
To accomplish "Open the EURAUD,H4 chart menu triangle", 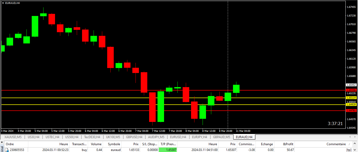I will (x=3, y=3).
